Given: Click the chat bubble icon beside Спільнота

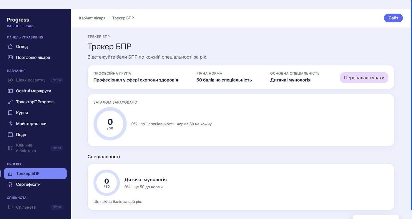Looking at the screenshot, I should pos(10,207).
